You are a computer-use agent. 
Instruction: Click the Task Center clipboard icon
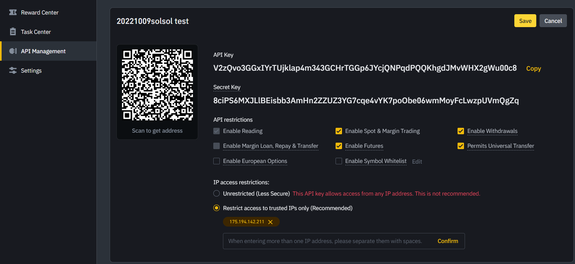coord(13,32)
